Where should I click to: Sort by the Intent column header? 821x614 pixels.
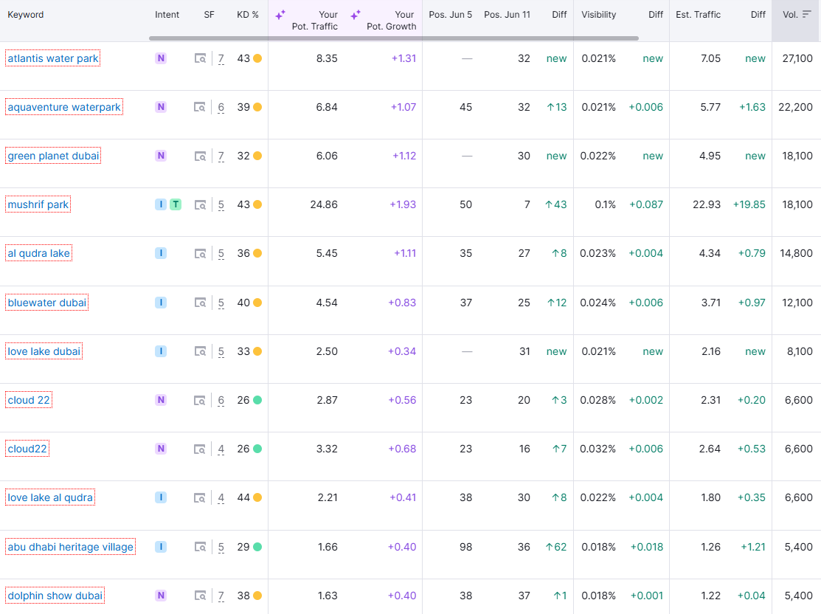tap(167, 15)
